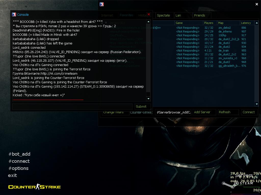This screenshot has width=261, height=195.
Task: Click the server list scroll up arrow
Action: (x=257, y=23)
